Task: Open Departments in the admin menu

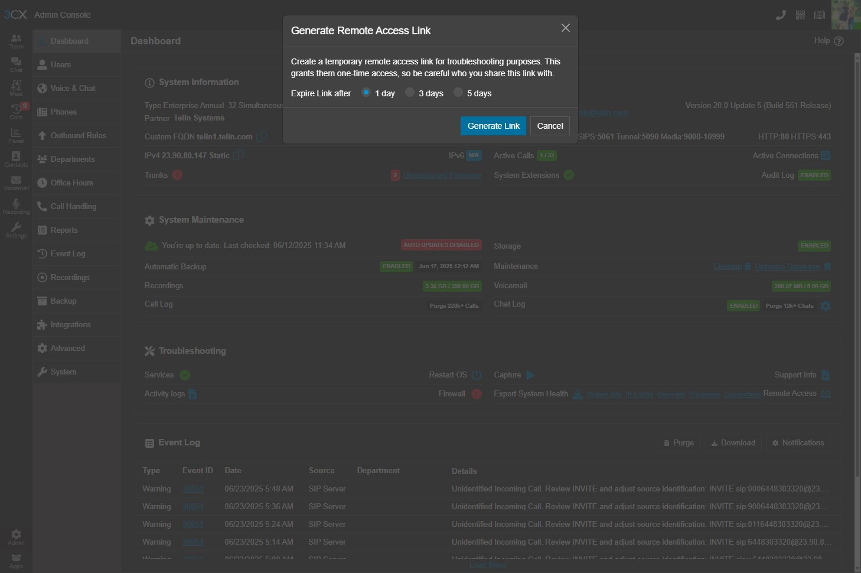Action: point(77,159)
